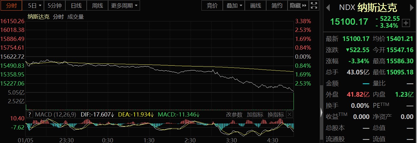Click 改参数 to edit MACD parameters
Screen dimensions: 417x143
[x=234, y=114]
